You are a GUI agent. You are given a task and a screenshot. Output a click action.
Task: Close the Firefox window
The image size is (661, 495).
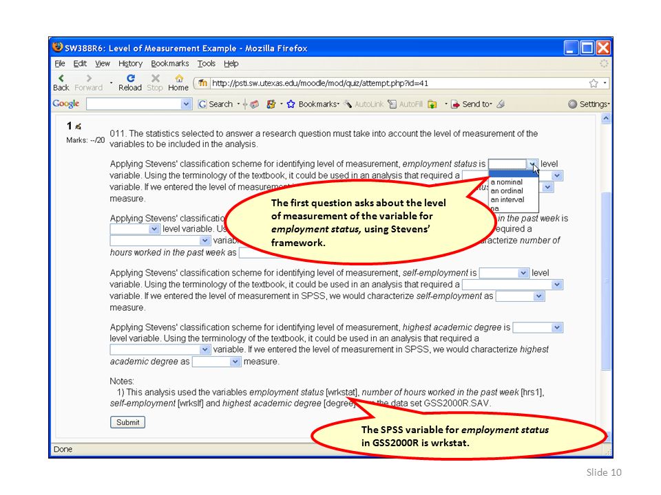[x=603, y=48]
